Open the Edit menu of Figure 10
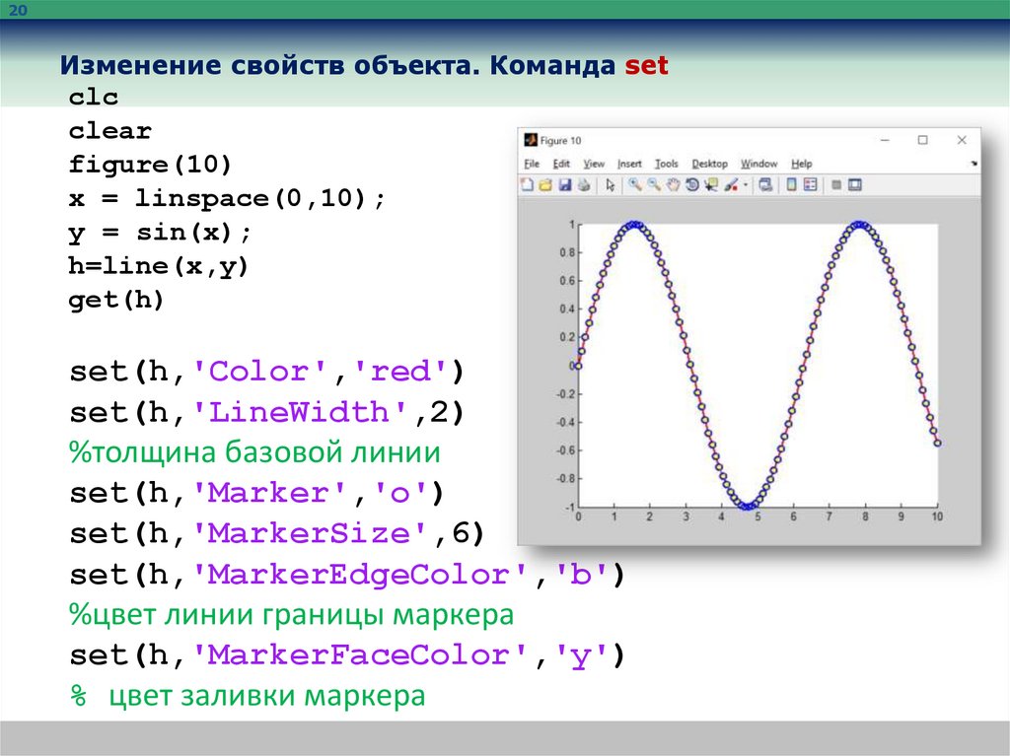 click(561, 164)
